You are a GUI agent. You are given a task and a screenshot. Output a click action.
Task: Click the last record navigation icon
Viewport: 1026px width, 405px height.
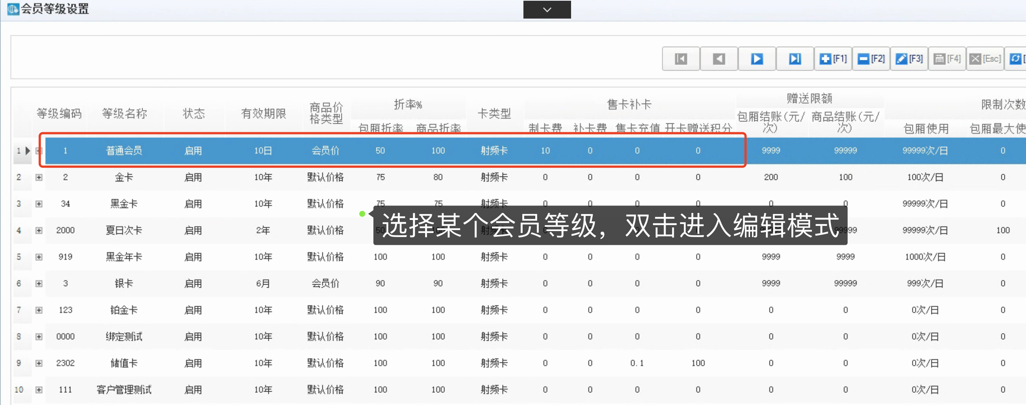pyautogui.click(x=792, y=58)
